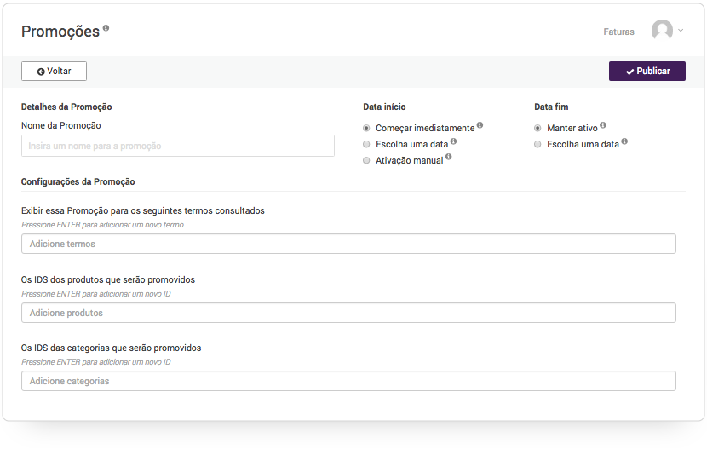This screenshot has height=455, width=707.
Task: Focus the Nome da Promoção field
Action: coord(178,146)
